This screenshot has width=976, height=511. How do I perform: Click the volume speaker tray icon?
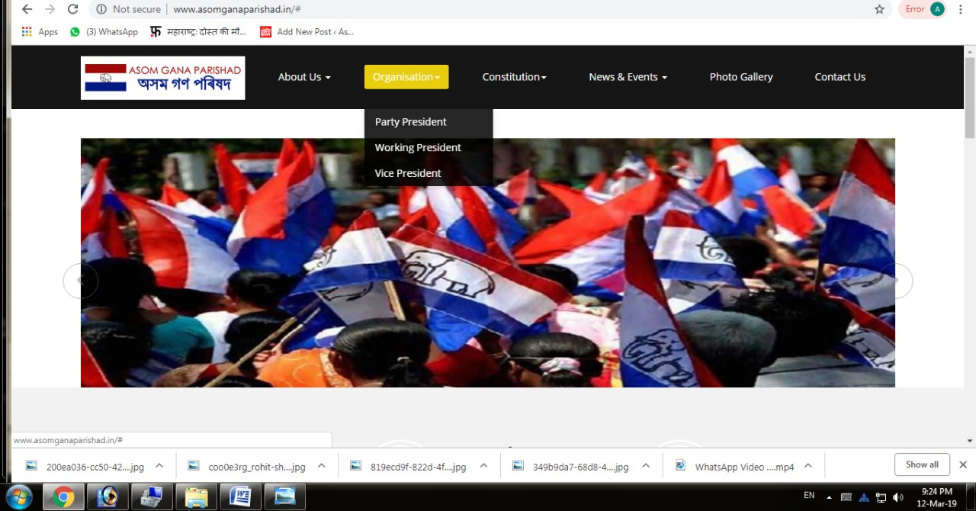[898, 497]
